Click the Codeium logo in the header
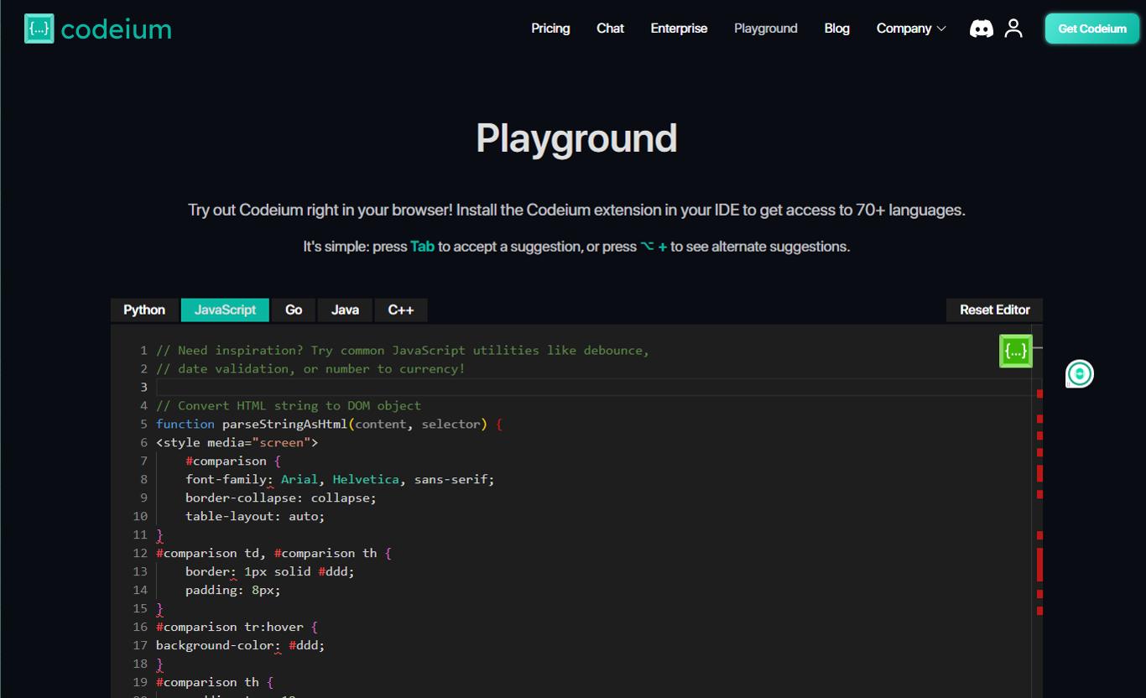Viewport: 1146px width, 698px height. point(96,28)
